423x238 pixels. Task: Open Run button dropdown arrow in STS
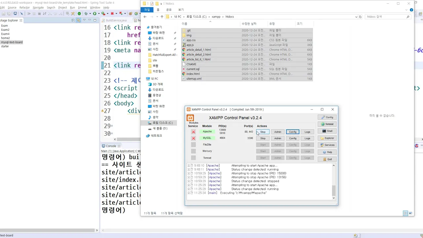[x=98, y=14]
